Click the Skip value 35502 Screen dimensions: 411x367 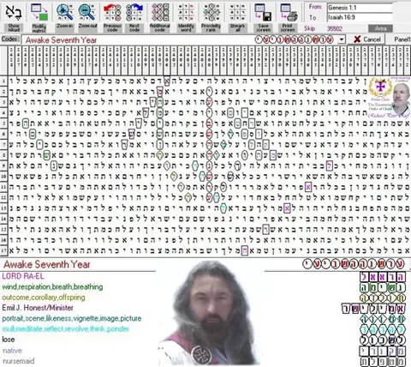coord(335,28)
